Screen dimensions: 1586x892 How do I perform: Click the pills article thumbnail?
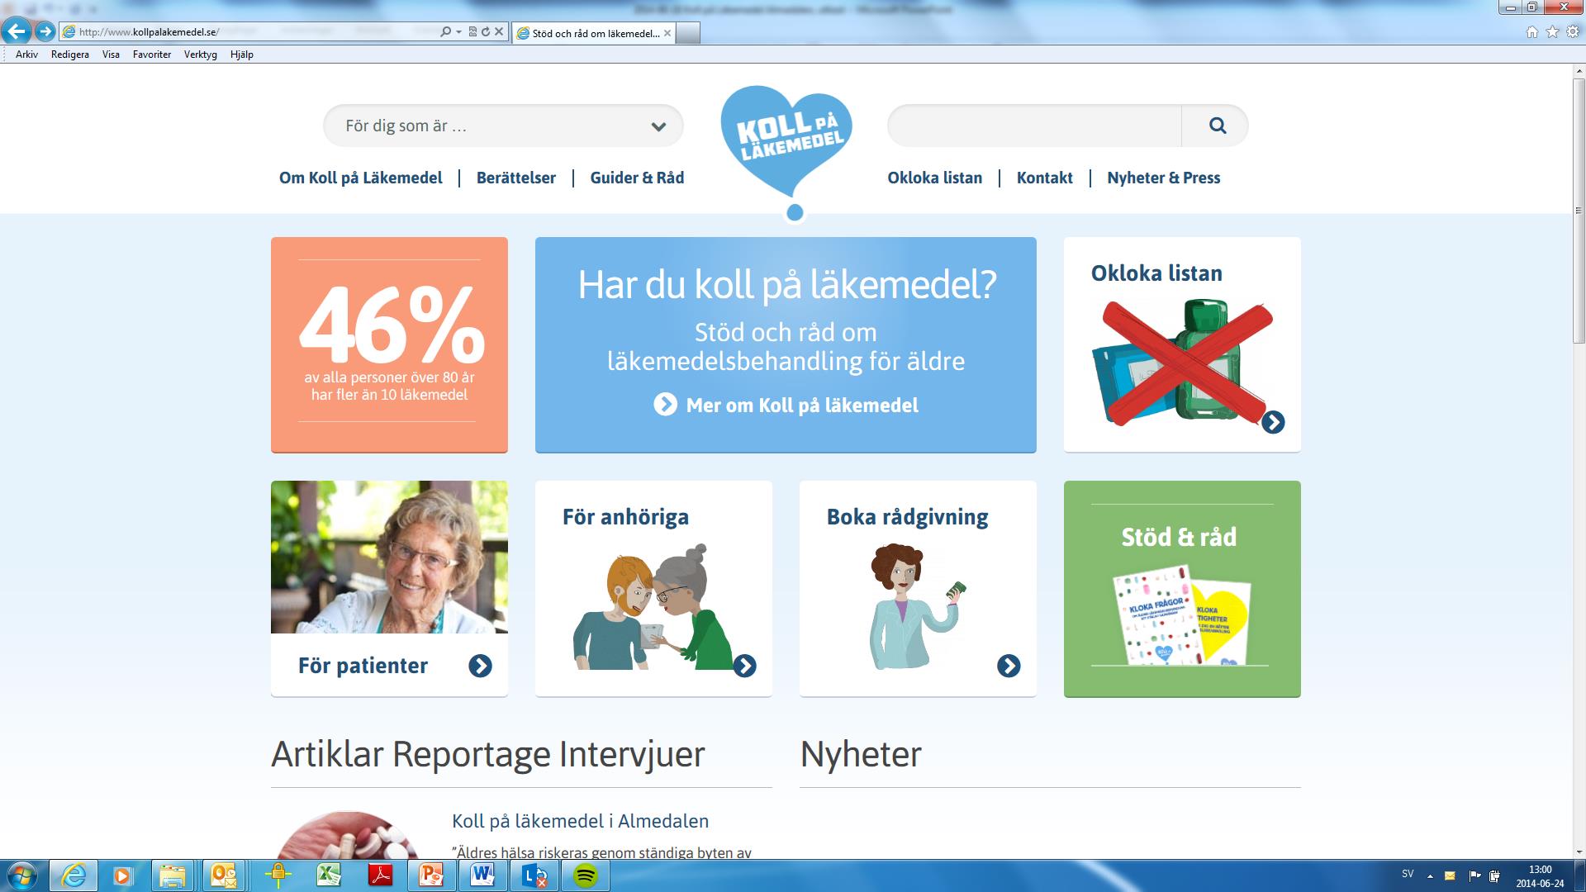click(x=349, y=835)
